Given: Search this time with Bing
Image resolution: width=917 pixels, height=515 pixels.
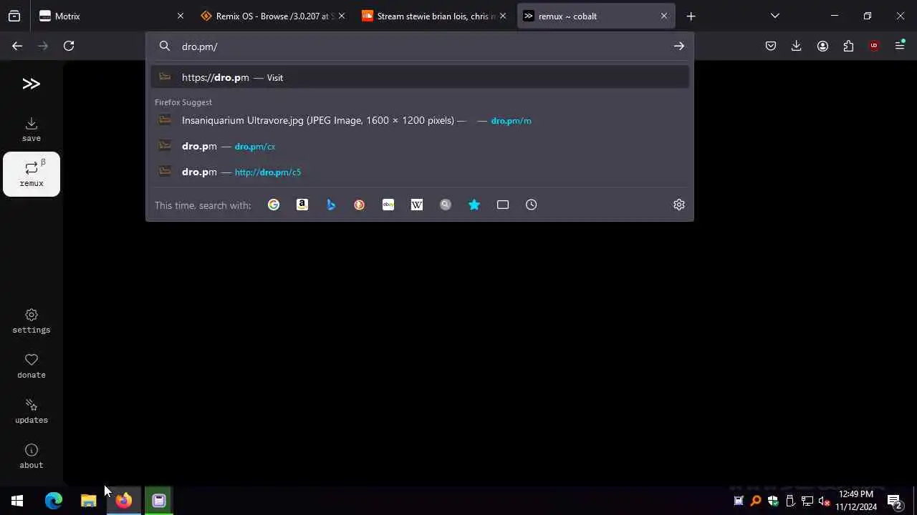Looking at the screenshot, I should 331,205.
